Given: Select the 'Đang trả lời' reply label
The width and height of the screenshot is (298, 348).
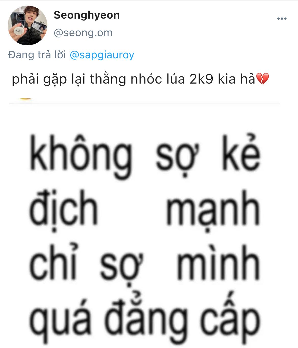Looking at the screenshot, I should point(37,55).
